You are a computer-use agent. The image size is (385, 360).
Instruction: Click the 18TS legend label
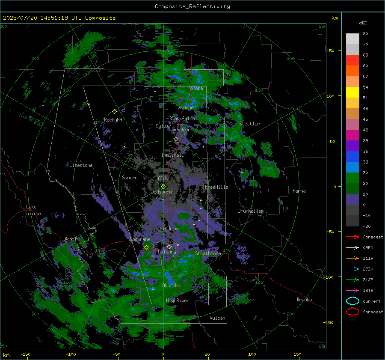coord(368,291)
